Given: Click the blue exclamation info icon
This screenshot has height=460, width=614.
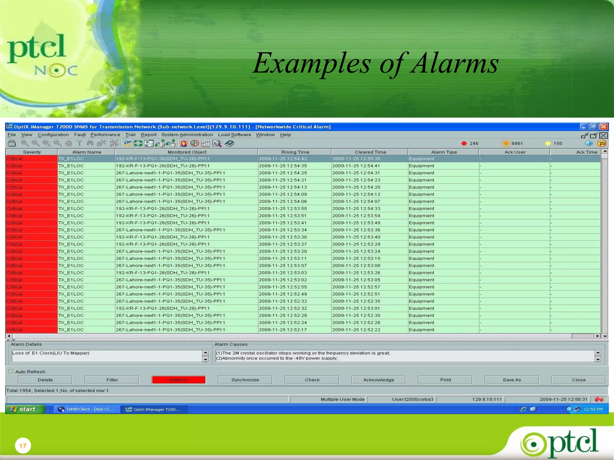Looking at the screenshot, I should pos(589,143).
